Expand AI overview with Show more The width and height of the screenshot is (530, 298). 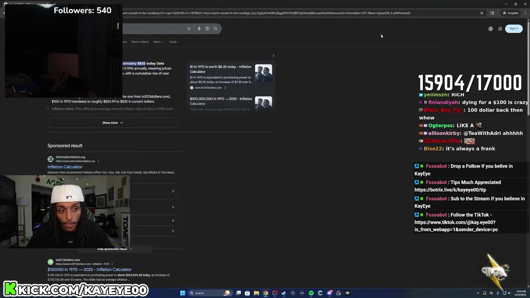pos(113,123)
